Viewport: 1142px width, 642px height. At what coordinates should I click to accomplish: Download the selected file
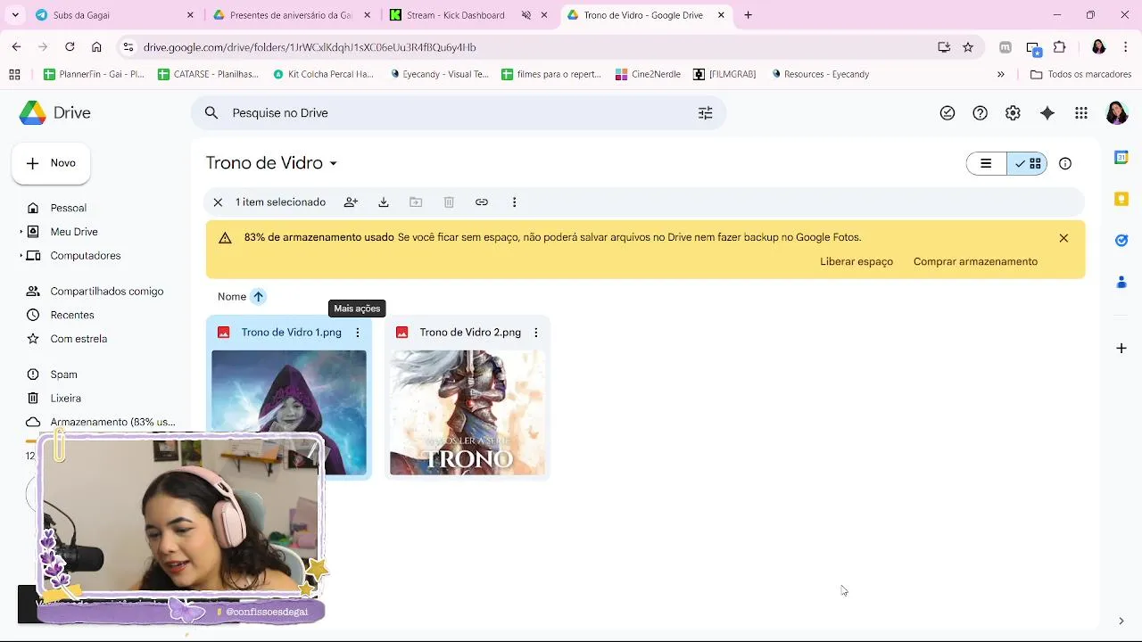click(x=384, y=202)
